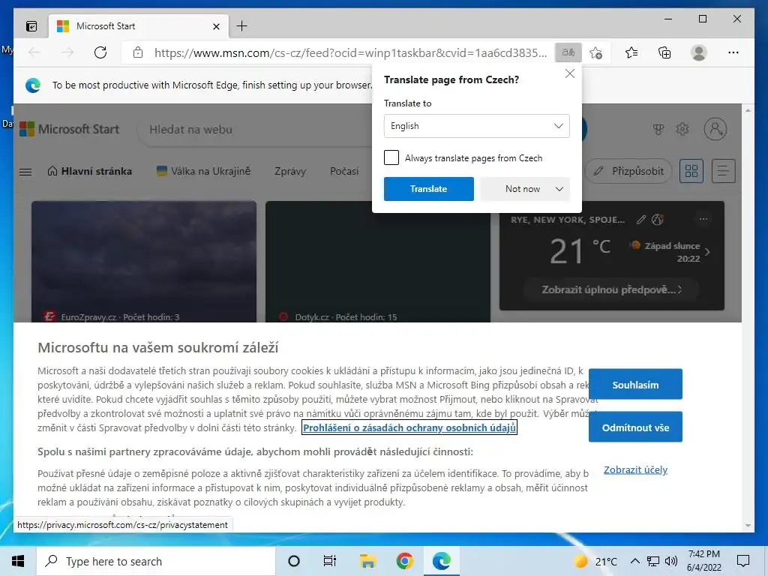
Task: View site information lock icon
Action: [x=138, y=52]
